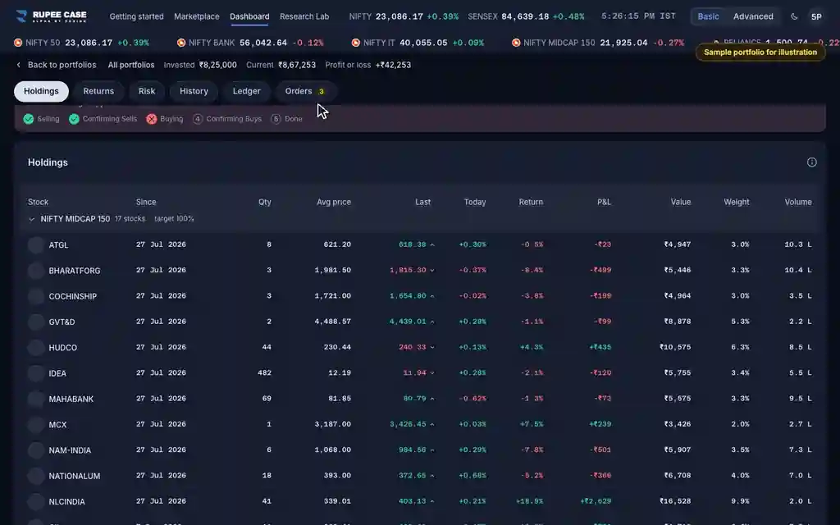Screen dimensions: 840x525
Task: Go to Getting started
Action: pos(137,16)
